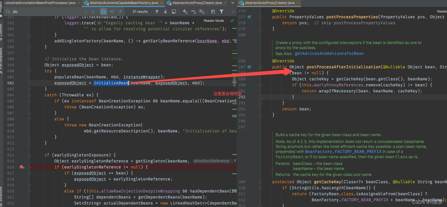Toggle Regex search option
This screenshot has height=207, width=447.
tap(120, 12)
